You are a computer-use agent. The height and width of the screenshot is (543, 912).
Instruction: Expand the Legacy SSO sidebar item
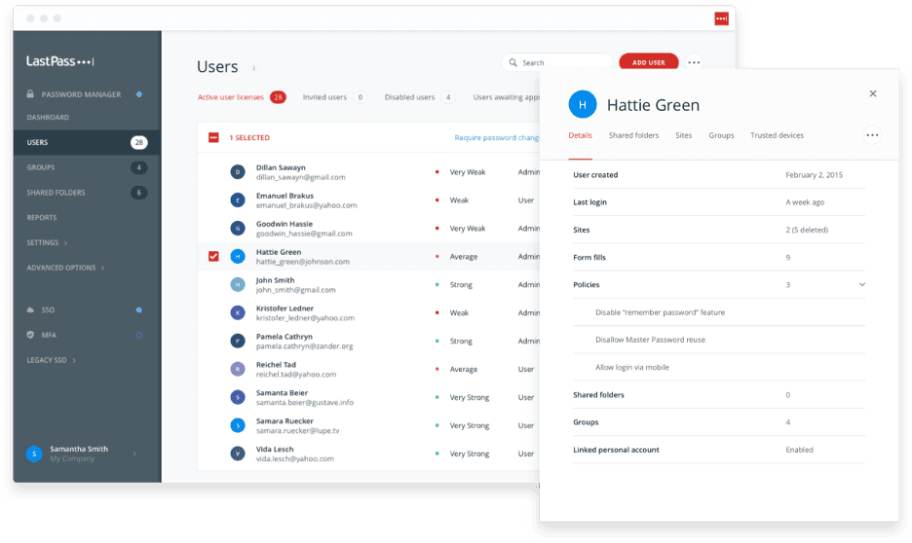(51, 360)
